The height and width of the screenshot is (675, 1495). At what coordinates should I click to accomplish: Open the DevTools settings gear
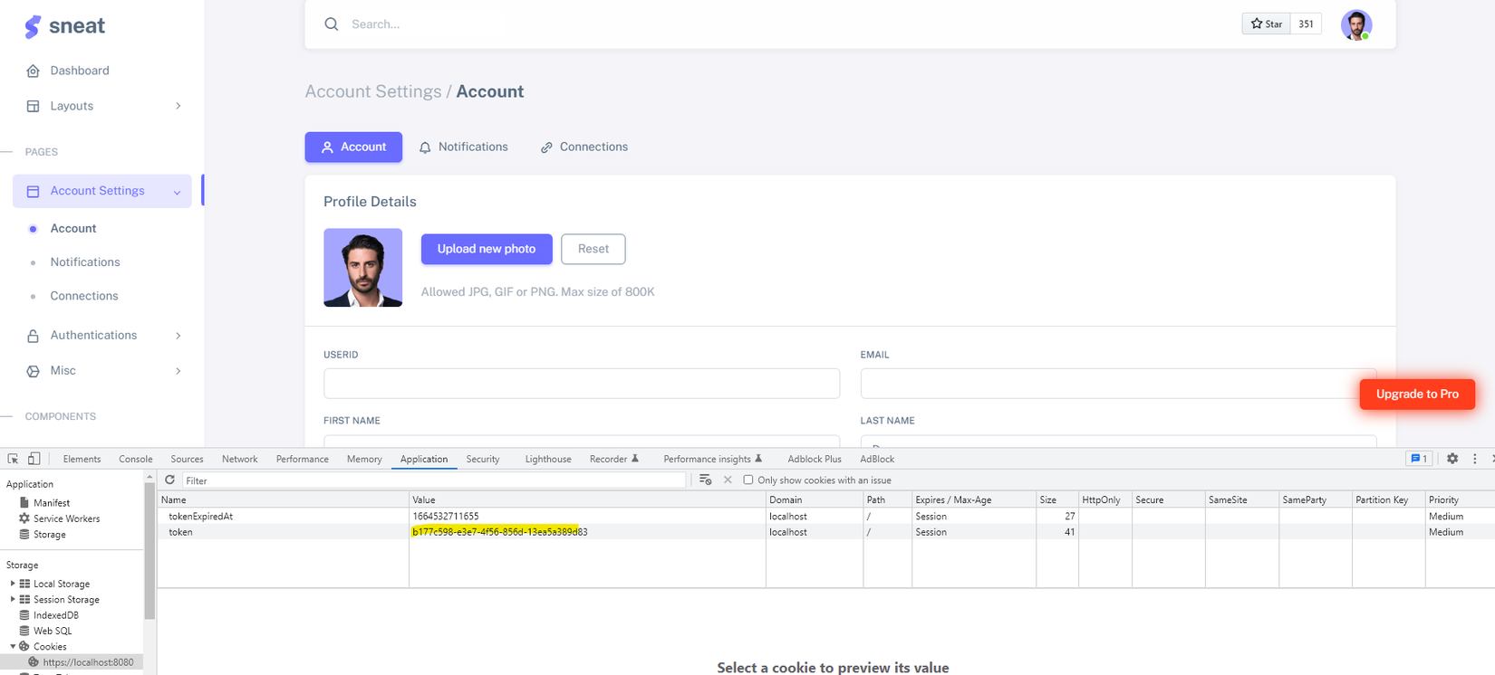(1452, 459)
